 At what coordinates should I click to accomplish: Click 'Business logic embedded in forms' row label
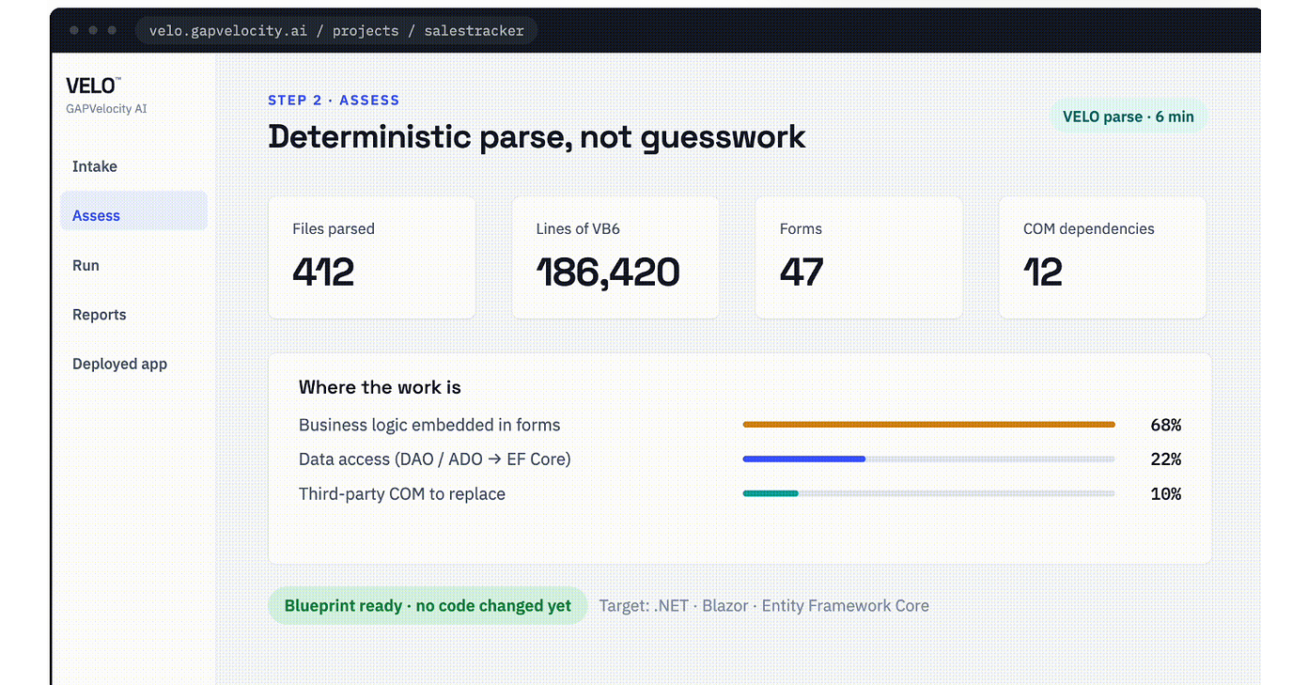click(429, 425)
